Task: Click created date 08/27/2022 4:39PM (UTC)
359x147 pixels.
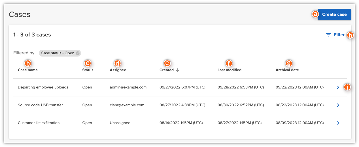Action: [x=182, y=105]
